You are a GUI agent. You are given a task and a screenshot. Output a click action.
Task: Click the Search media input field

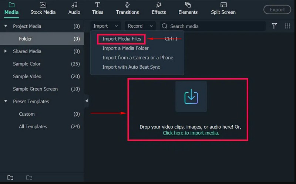point(215,26)
